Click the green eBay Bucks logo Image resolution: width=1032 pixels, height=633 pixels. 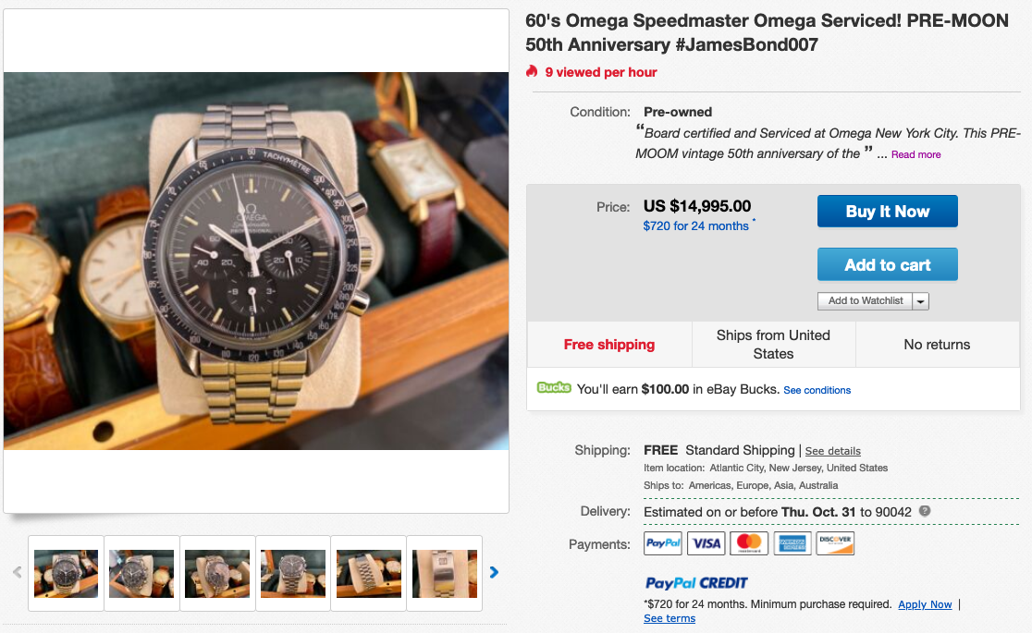(554, 388)
